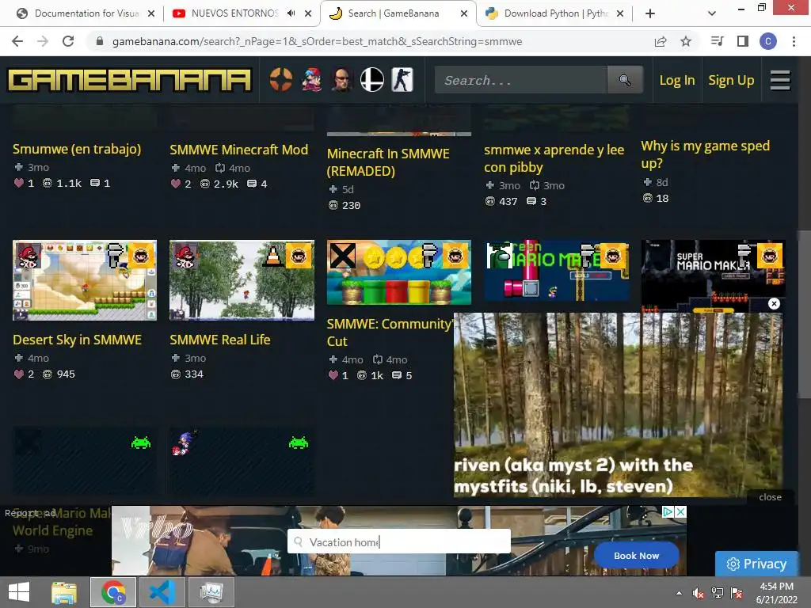Click the GameBanana logo
The height and width of the screenshot is (608, 811).
point(129,80)
